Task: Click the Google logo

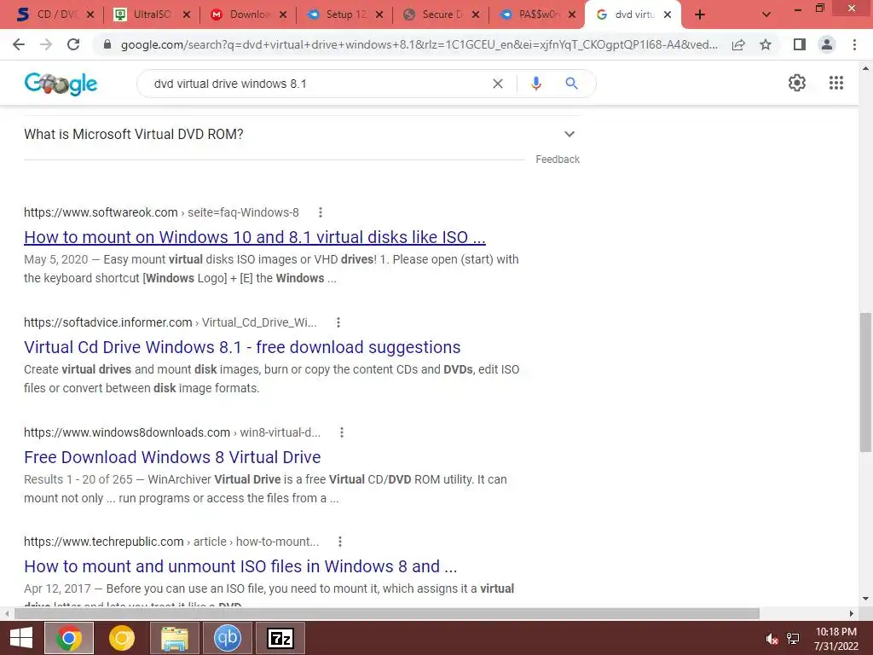Action: pos(61,84)
